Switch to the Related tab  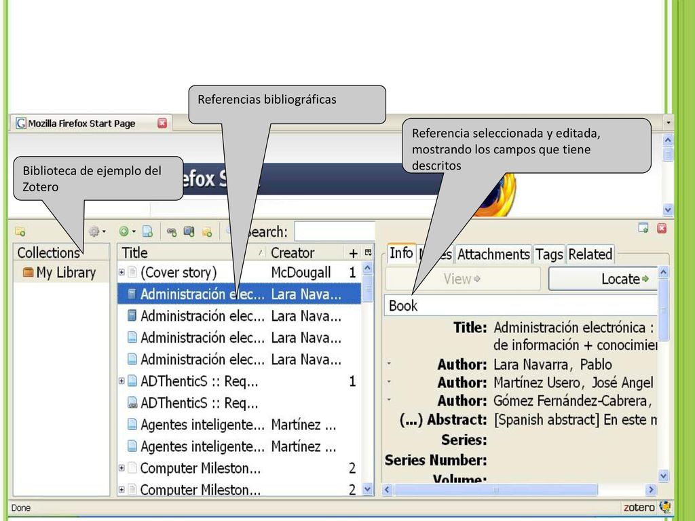click(590, 254)
